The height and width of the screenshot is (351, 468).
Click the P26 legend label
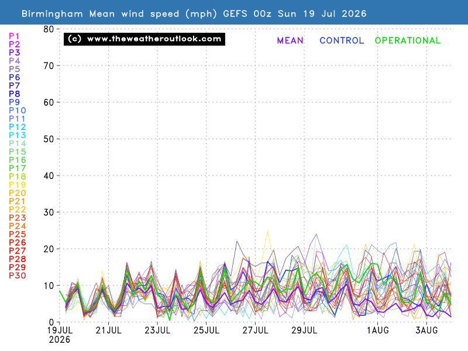[x=18, y=243]
